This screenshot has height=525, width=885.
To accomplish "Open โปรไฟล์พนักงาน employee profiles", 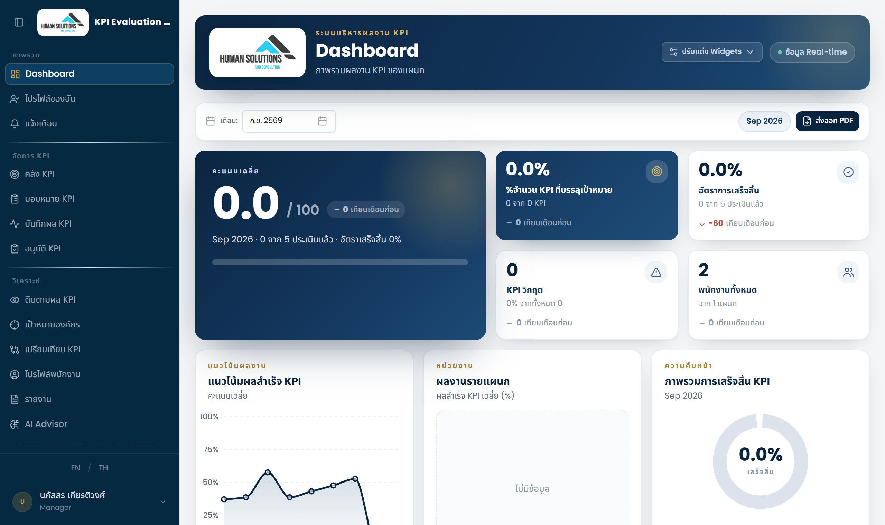I will (x=90, y=374).
